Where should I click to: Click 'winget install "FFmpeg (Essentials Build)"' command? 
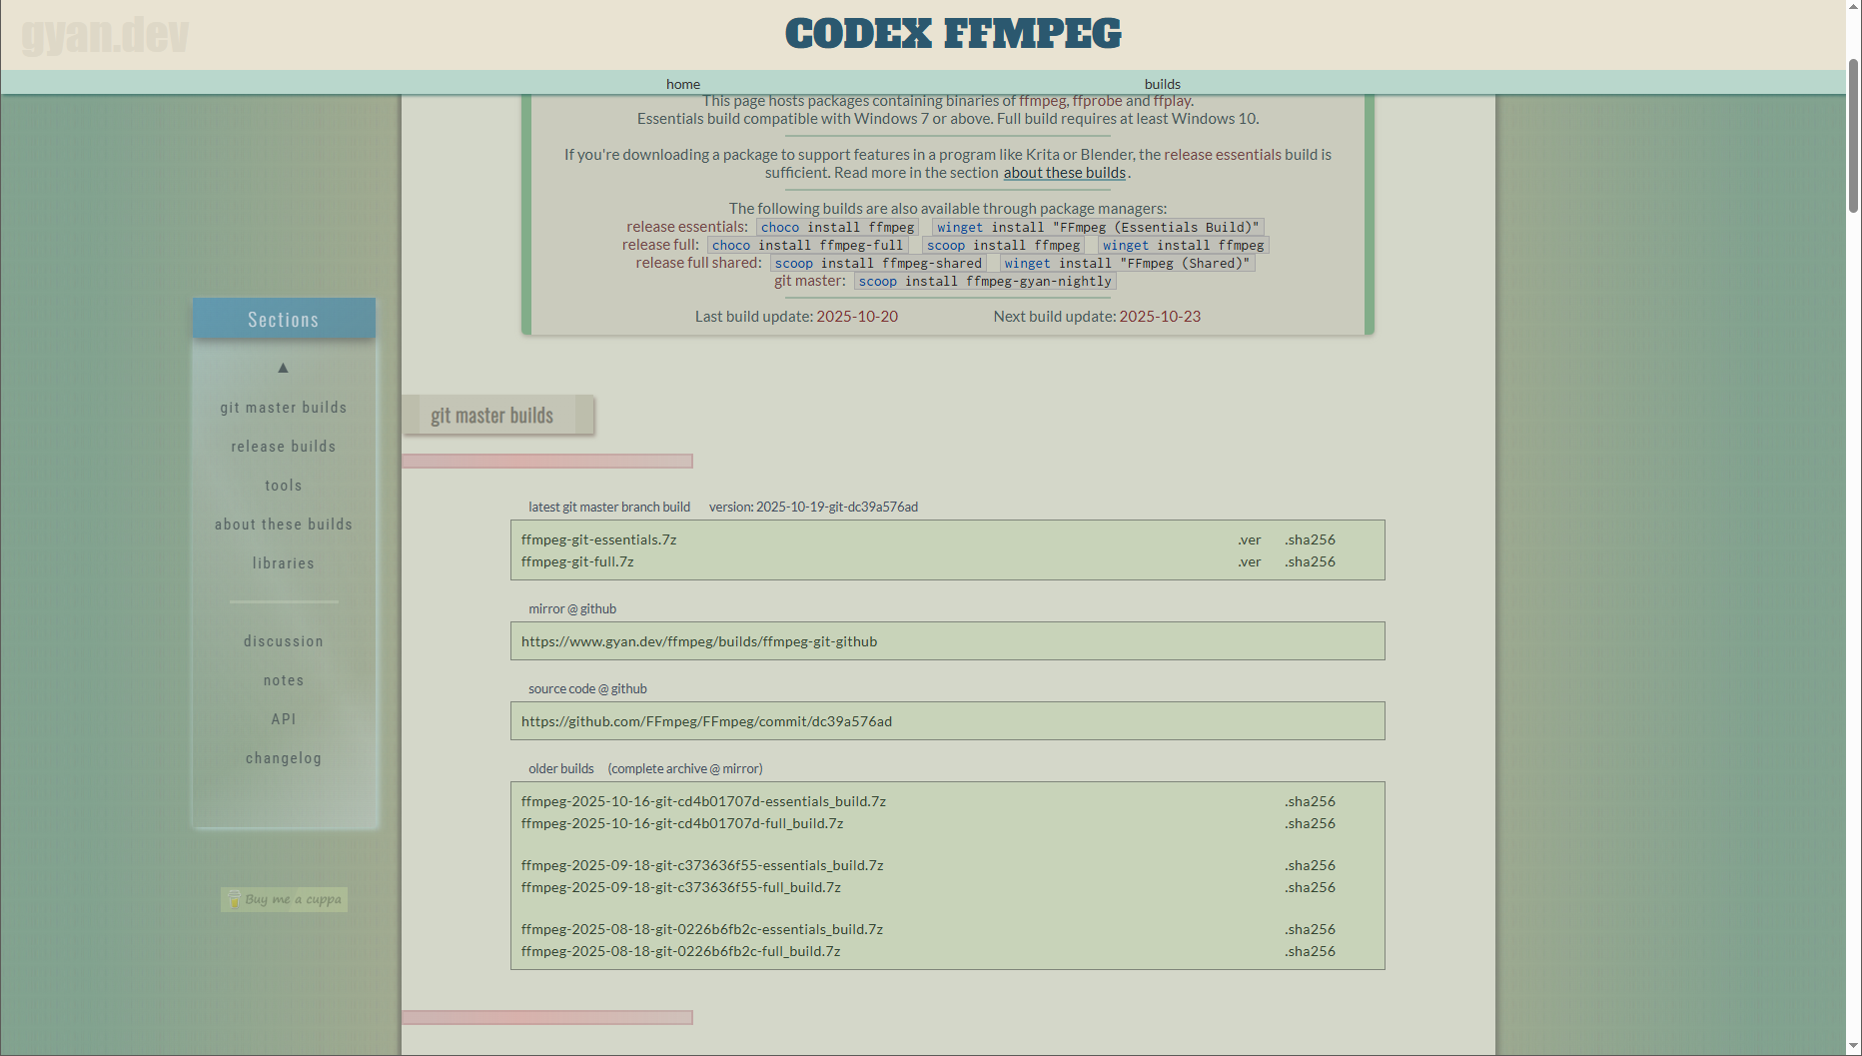[x=1098, y=227]
